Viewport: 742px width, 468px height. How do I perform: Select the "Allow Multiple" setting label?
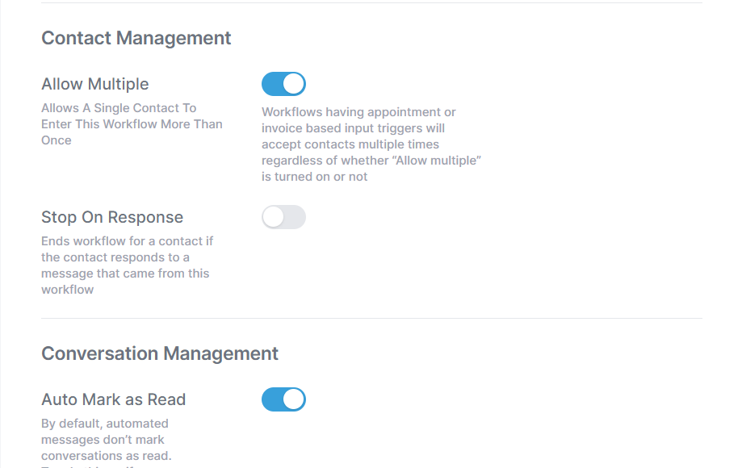95,84
